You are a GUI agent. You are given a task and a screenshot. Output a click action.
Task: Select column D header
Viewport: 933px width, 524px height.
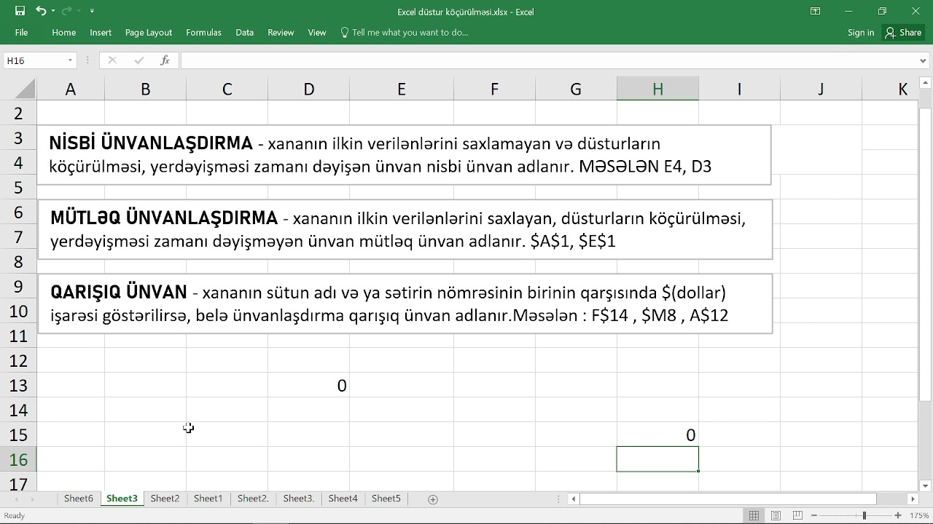tap(309, 90)
